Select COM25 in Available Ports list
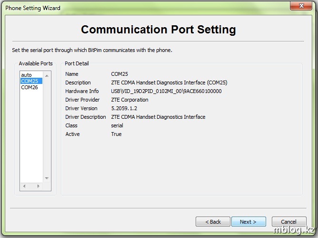318x238 pixels. tap(30, 81)
